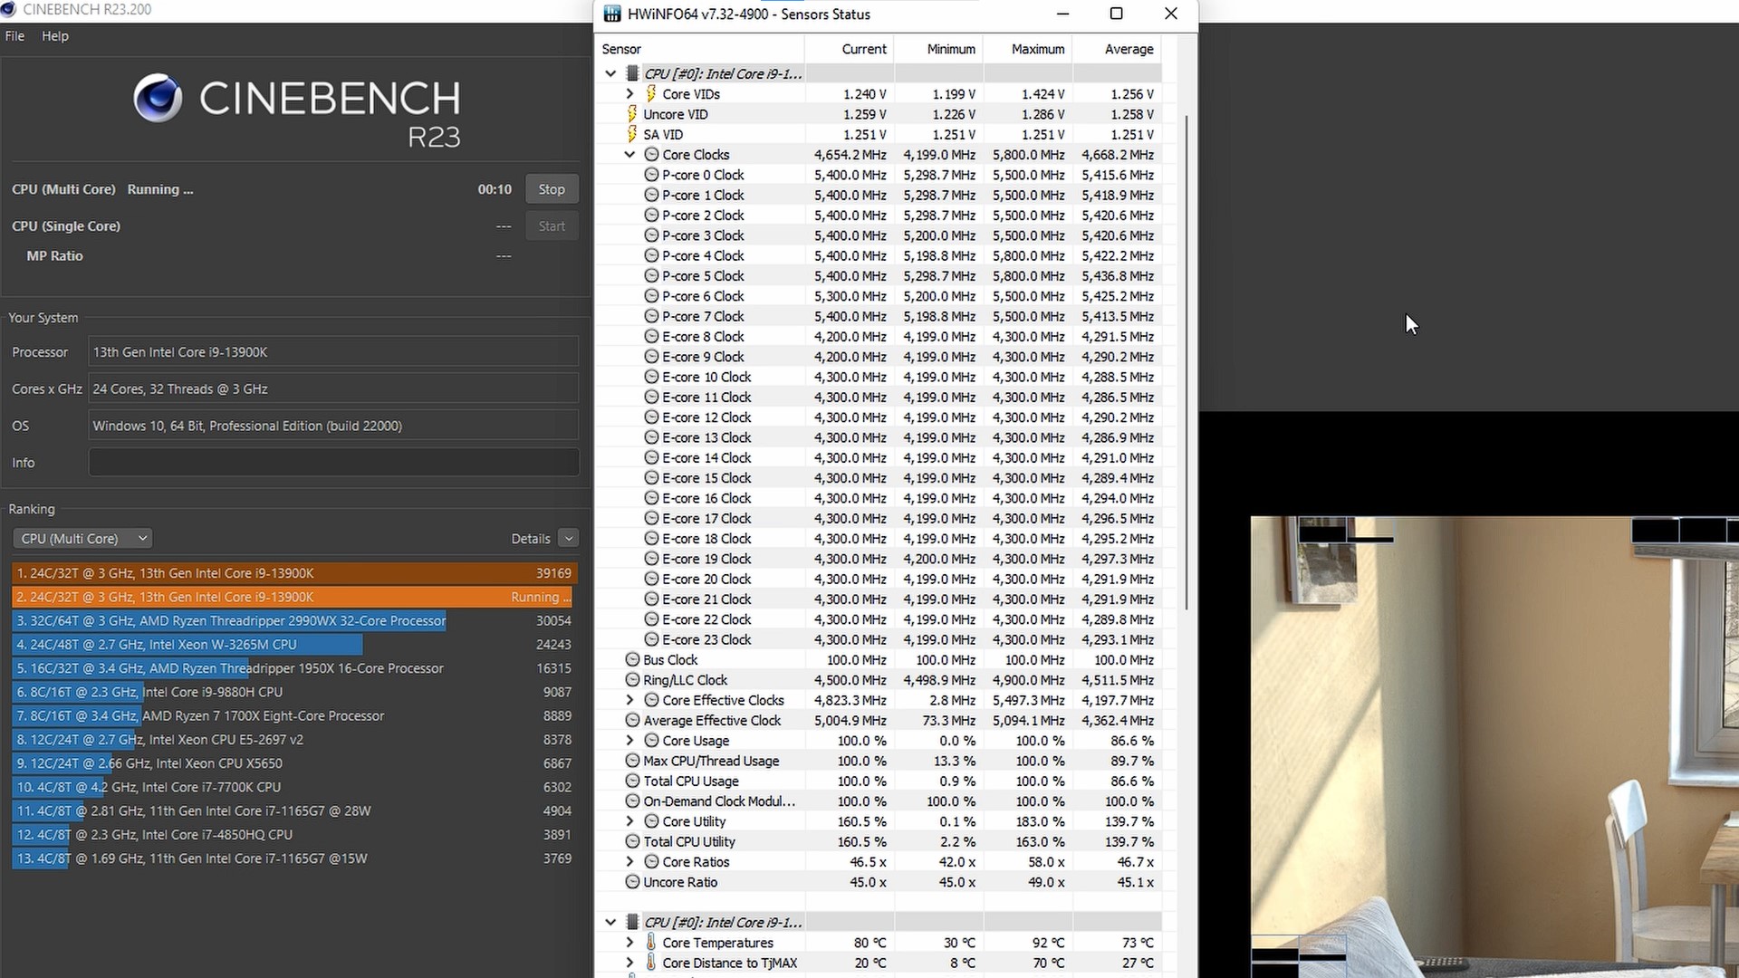Collapse the first CPU [#0] Intel Core i9 group
Viewport: 1739px width, 978px height.
point(610,73)
